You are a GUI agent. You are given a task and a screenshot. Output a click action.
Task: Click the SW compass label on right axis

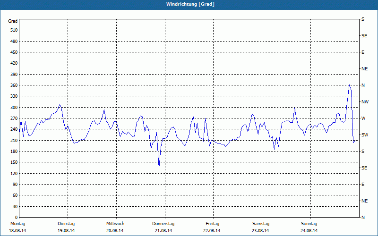[365, 135]
